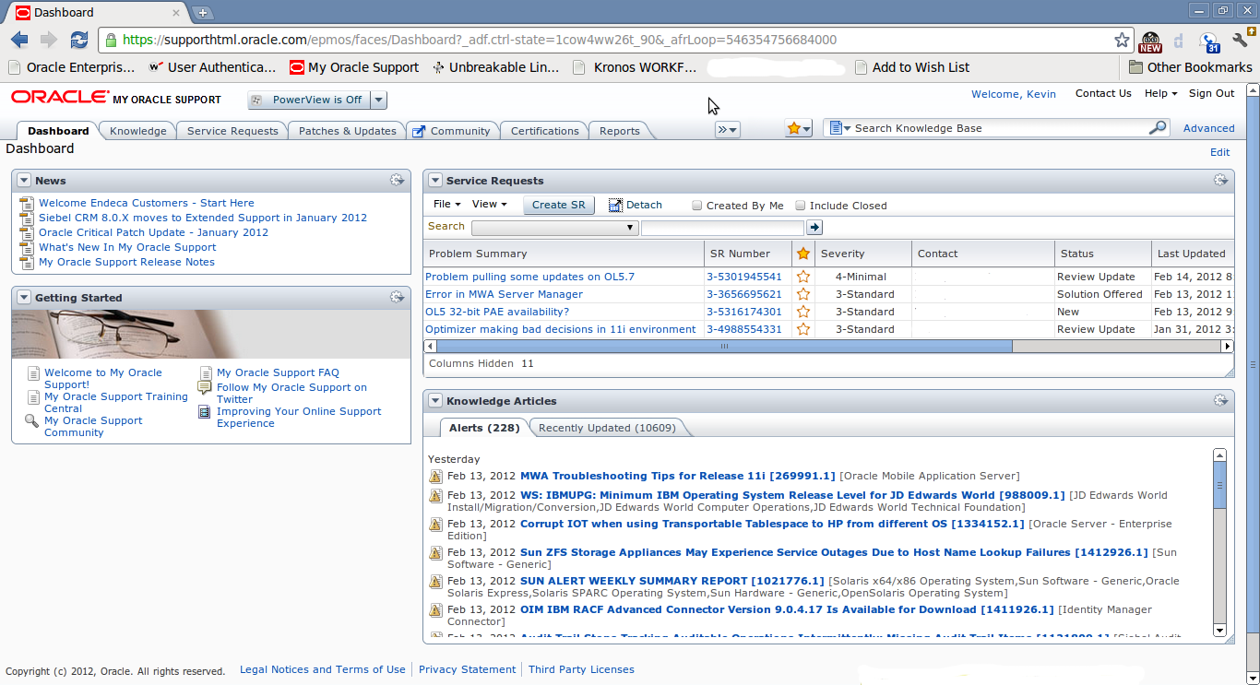This screenshot has width=1260, height=685.
Task: Collapse the News panel
Action: 24,181
